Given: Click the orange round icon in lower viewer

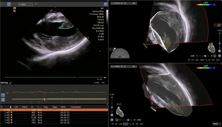Looking at the screenshot, I should point(117,120).
